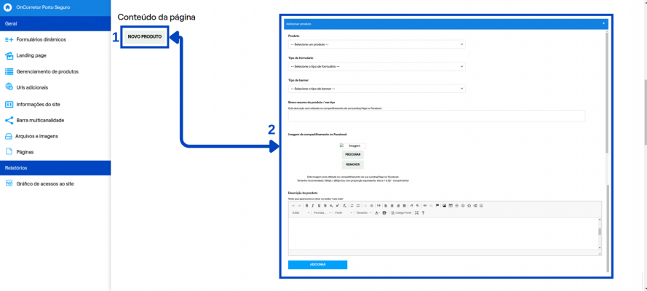Viewport: 647px width, 291px height.
Task: Click the Código-Fonte source button
Action: click(x=402, y=212)
